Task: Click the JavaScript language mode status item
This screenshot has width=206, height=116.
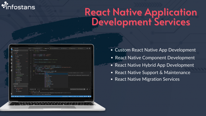Action: click(x=81, y=96)
